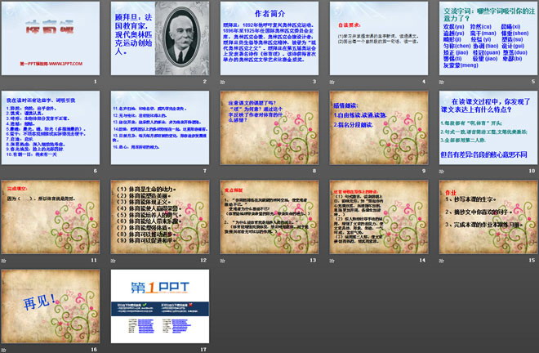Select slide 6 with word definitions 1 to 10
This screenshot has width=539, height=353.
pyautogui.click(x=51, y=127)
